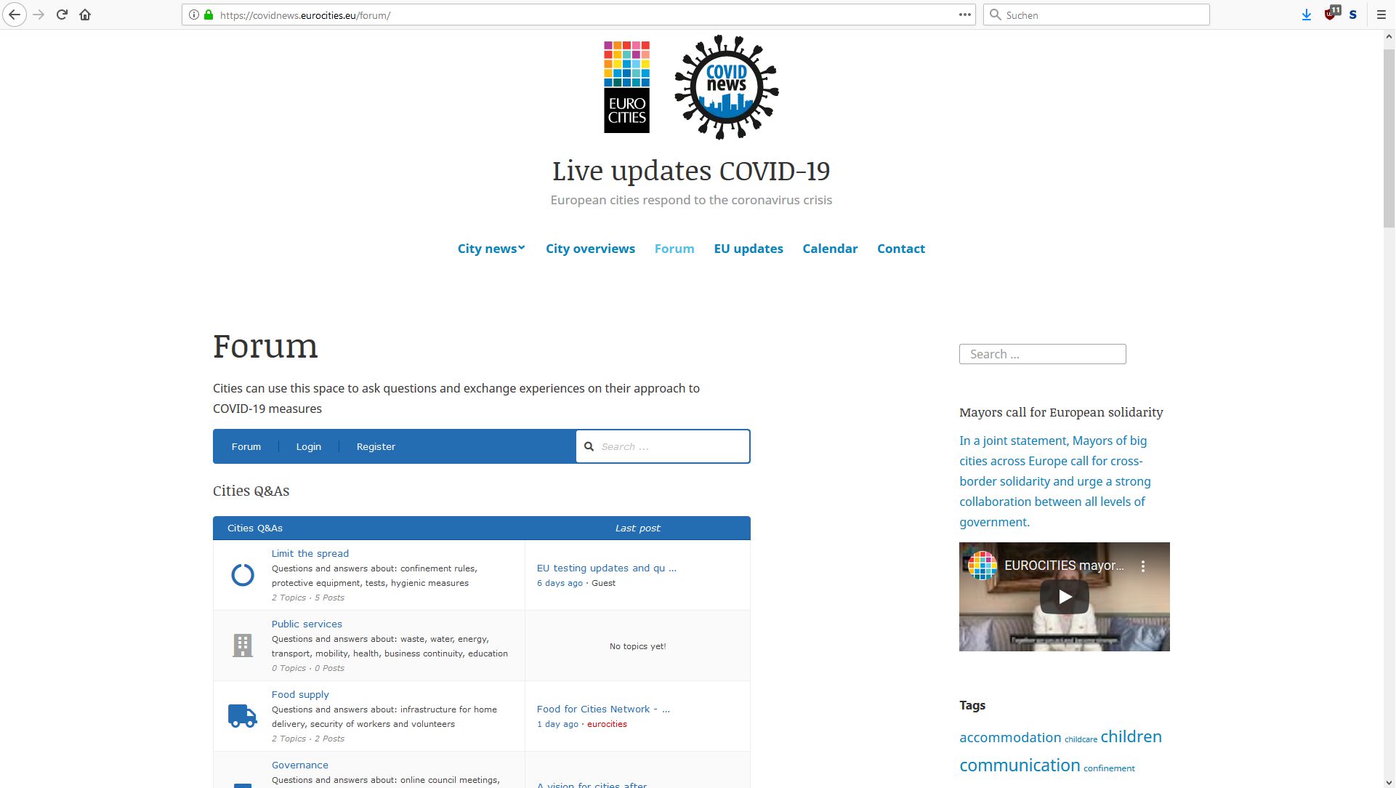Click the scrollbar up arrow
The width and height of the screenshot is (1396, 788).
1389,36
